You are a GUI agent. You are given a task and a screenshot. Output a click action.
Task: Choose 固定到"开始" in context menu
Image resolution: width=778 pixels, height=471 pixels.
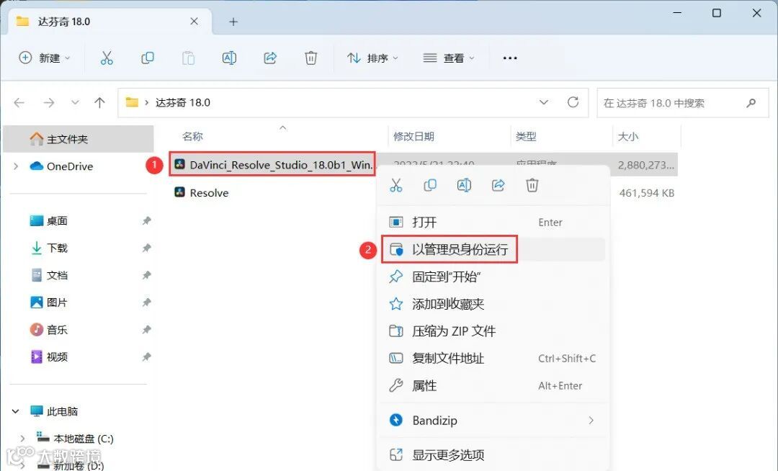point(493,277)
